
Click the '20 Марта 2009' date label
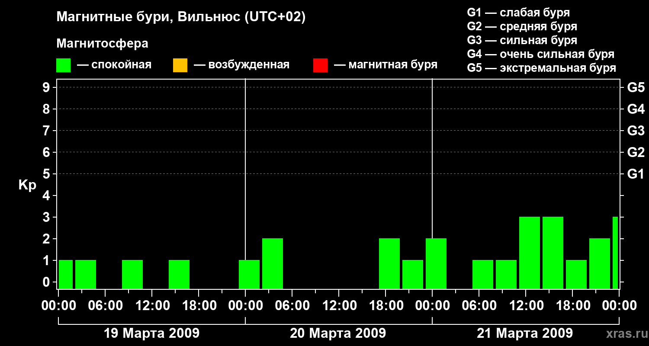click(x=338, y=333)
